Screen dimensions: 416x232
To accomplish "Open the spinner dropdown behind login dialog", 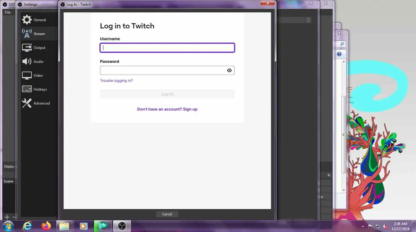I will pos(308,20).
